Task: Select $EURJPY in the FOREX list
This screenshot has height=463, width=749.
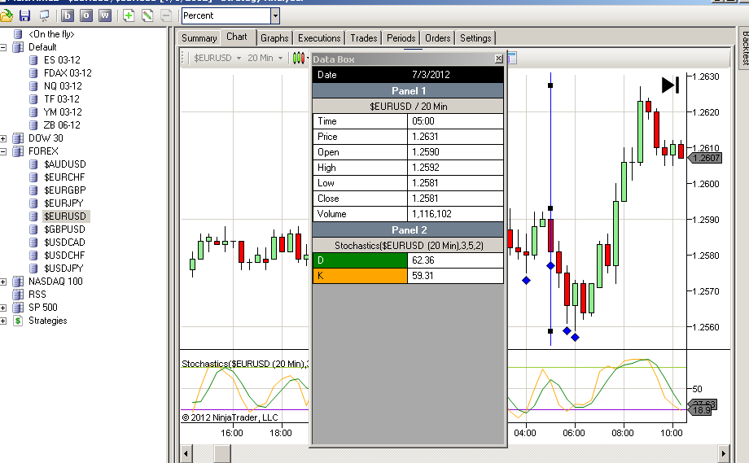Action: click(x=64, y=203)
